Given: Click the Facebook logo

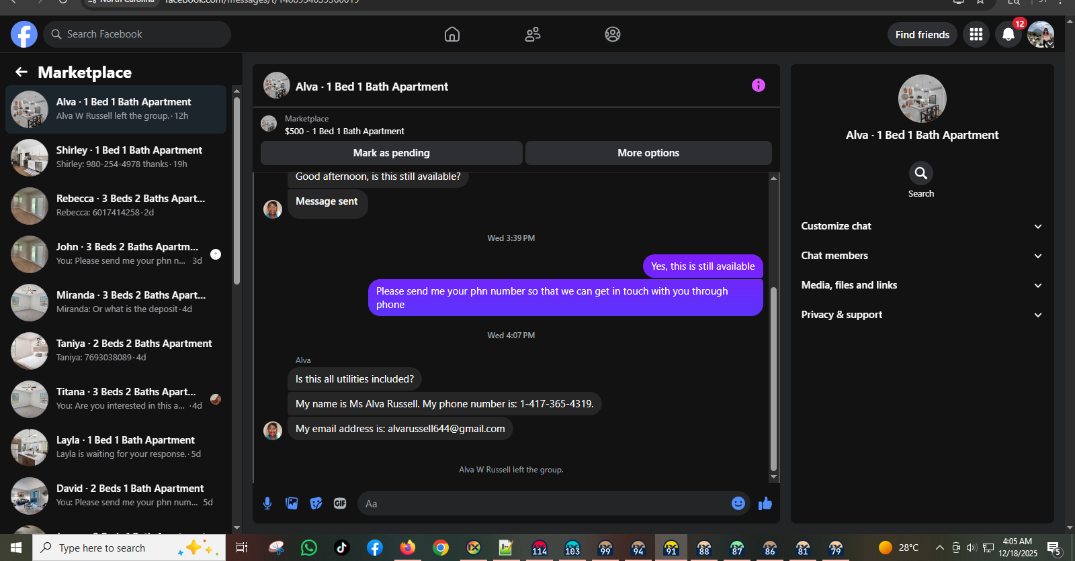Looking at the screenshot, I should (x=24, y=34).
